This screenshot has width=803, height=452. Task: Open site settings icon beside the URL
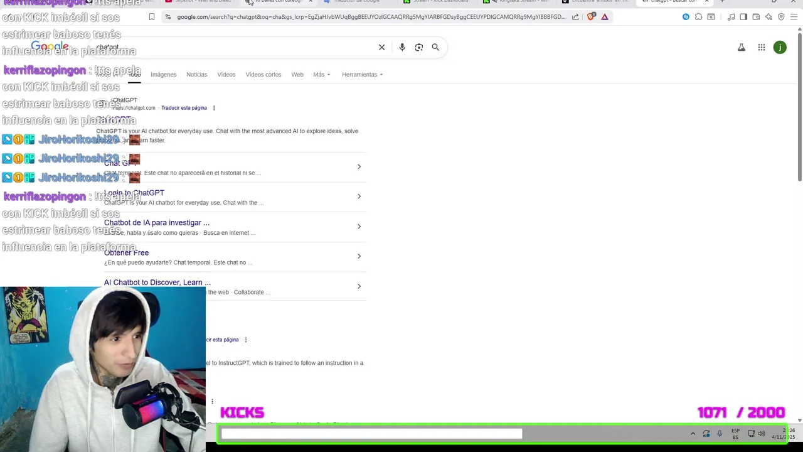168,17
